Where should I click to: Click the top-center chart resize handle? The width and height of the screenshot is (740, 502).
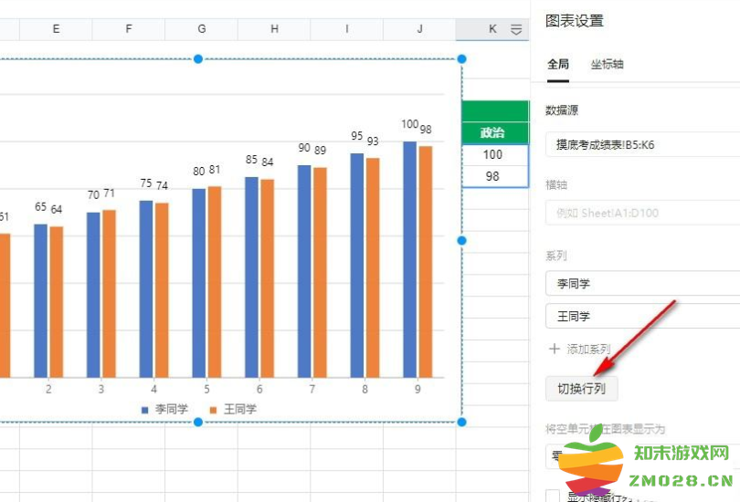click(x=198, y=58)
